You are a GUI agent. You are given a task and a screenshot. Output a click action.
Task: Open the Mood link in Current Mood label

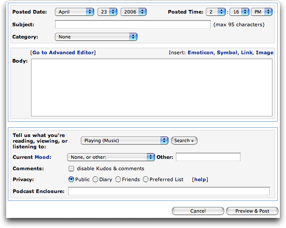pos(42,157)
